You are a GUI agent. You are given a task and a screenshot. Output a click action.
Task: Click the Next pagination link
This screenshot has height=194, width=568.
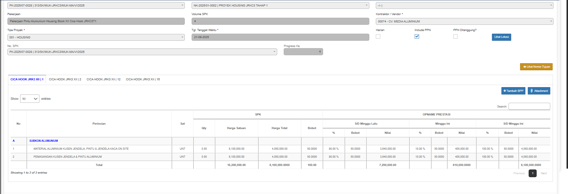click(x=544, y=173)
